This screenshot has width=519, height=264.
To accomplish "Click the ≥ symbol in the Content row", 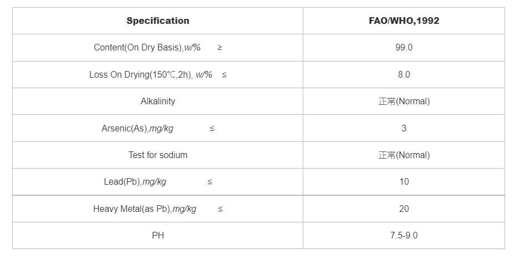I will click(x=220, y=48).
